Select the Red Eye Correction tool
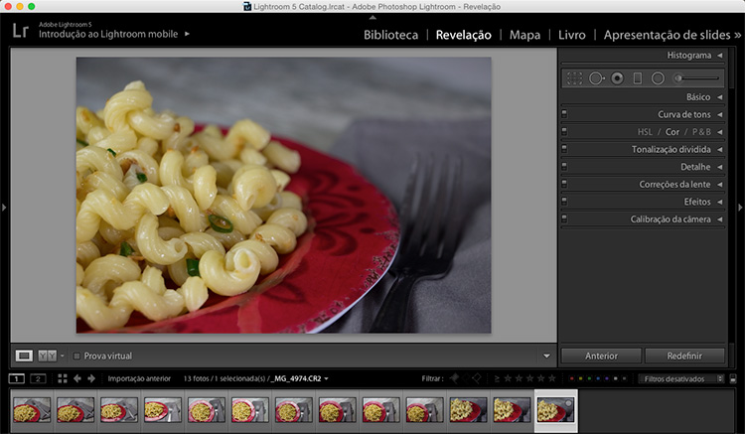The height and width of the screenshot is (434, 745). click(617, 77)
